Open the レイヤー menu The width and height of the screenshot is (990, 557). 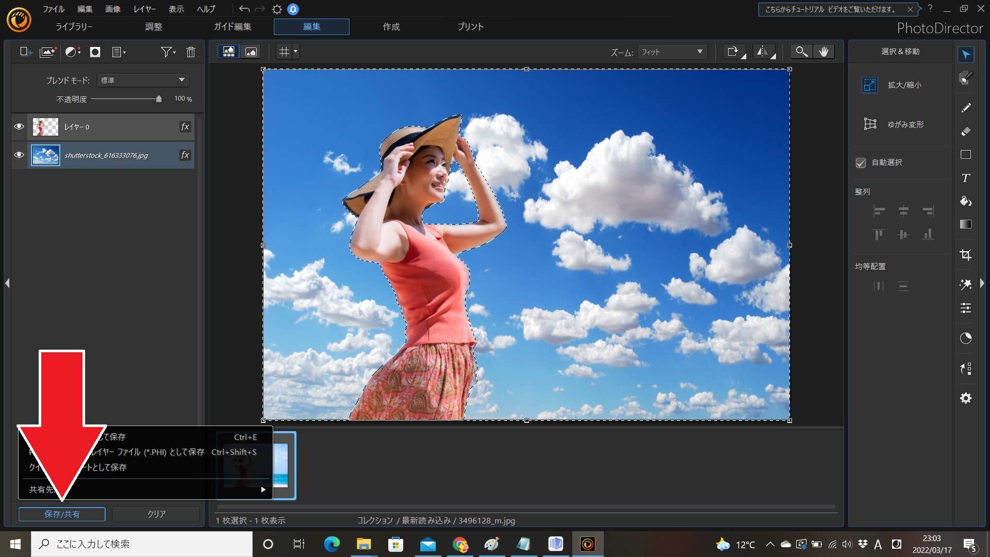[144, 9]
